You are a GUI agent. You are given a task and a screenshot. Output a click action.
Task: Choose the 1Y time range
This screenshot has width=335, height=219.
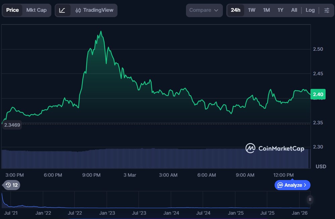tap(280, 10)
